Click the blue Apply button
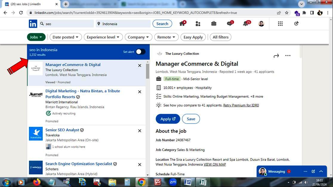This screenshot has height=187, width=333. [168, 119]
